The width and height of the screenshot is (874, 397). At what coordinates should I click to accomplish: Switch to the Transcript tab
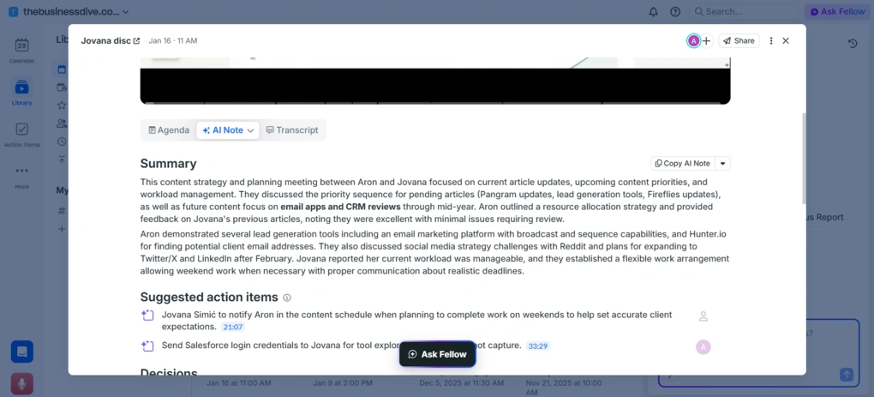291,130
